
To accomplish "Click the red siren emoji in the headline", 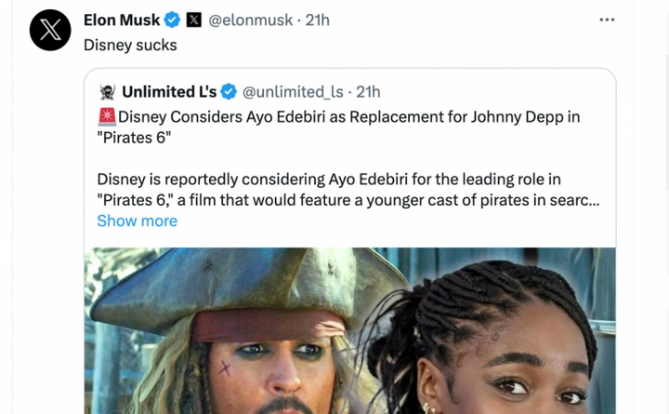I will coord(106,117).
